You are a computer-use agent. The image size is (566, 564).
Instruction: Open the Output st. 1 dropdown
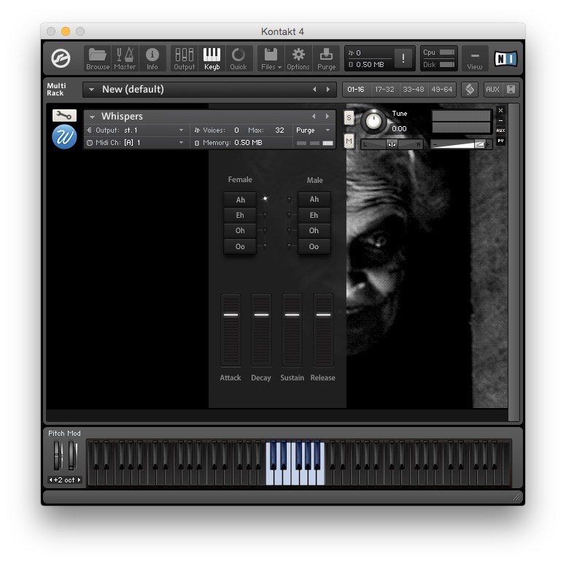(x=136, y=130)
